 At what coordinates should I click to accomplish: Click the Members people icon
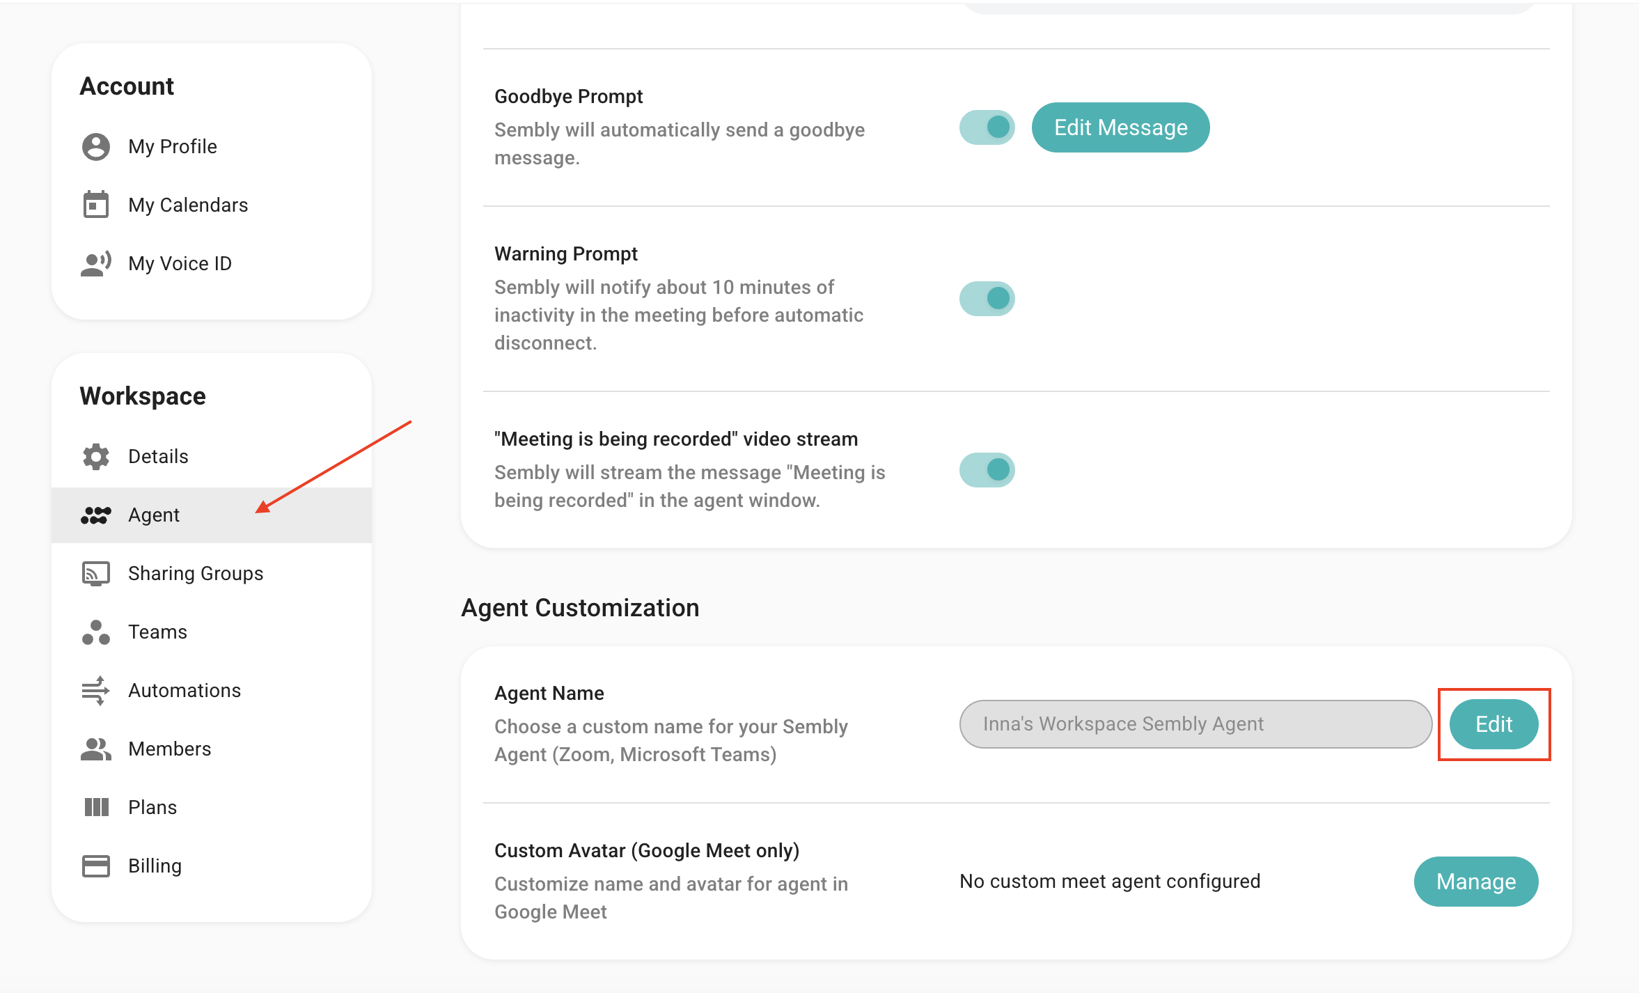tap(96, 749)
